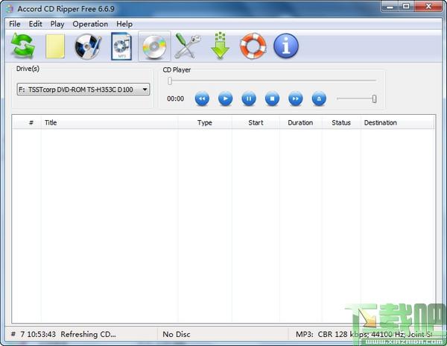Click the green download arrow icon
The height and width of the screenshot is (346, 447).
click(x=220, y=47)
